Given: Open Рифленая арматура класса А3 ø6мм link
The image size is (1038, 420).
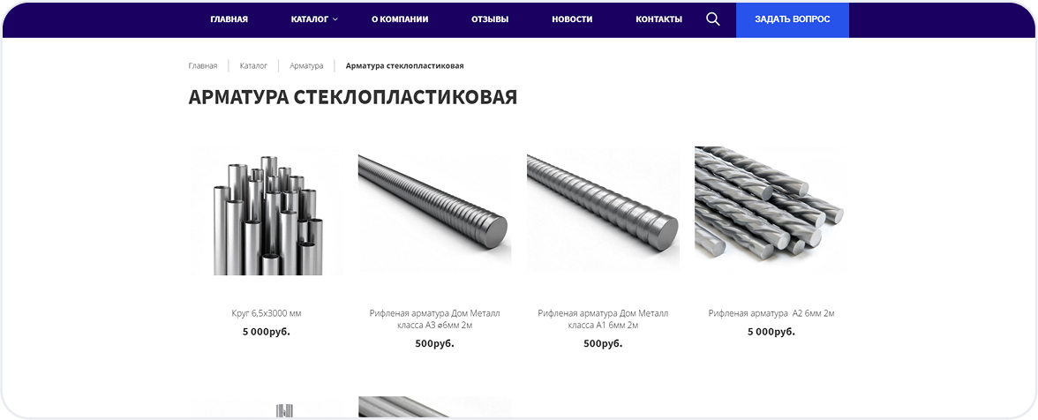Looking at the screenshot, I should (x=434, y=319).
